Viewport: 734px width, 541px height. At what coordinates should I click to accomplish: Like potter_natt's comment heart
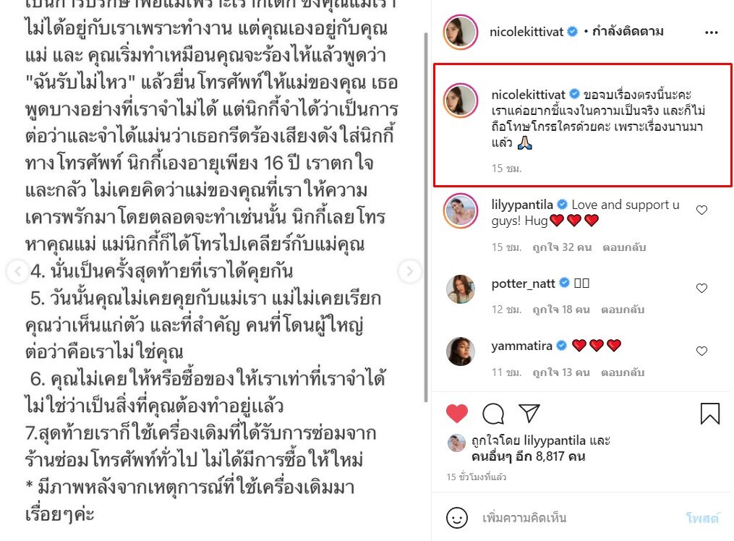click(701, 289)
